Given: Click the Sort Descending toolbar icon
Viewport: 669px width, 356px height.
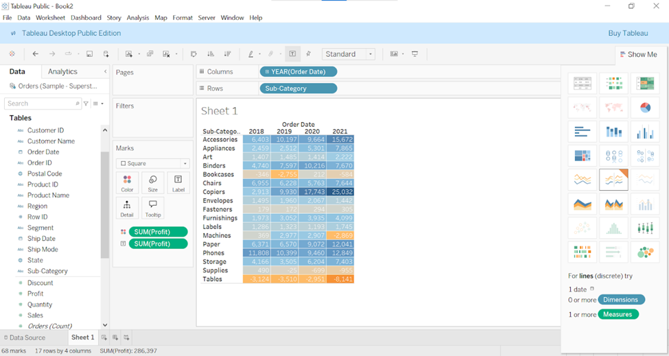Looking at the screenshot, I should [x=227, y=54].
